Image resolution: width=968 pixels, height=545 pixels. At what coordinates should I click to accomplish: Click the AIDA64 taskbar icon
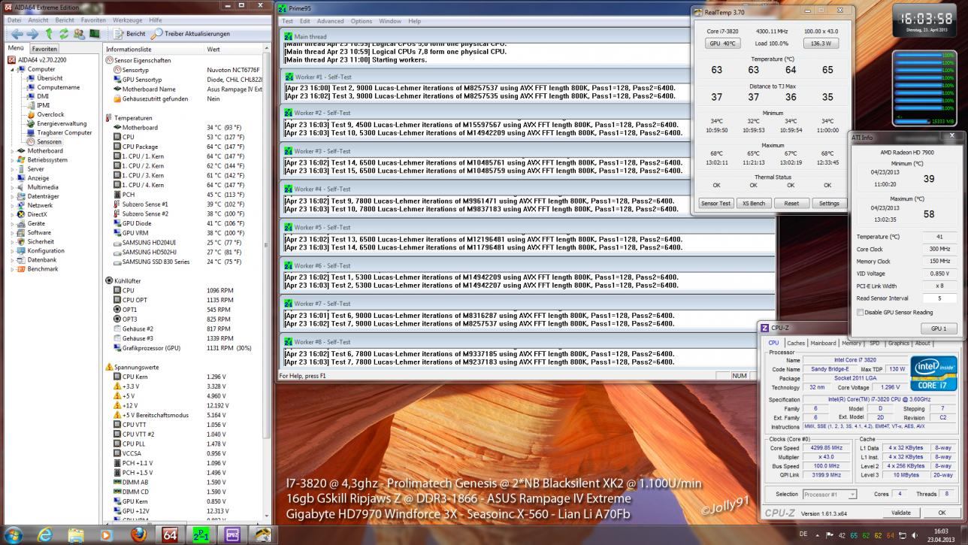pyautogui.click(x=170, y=534)
